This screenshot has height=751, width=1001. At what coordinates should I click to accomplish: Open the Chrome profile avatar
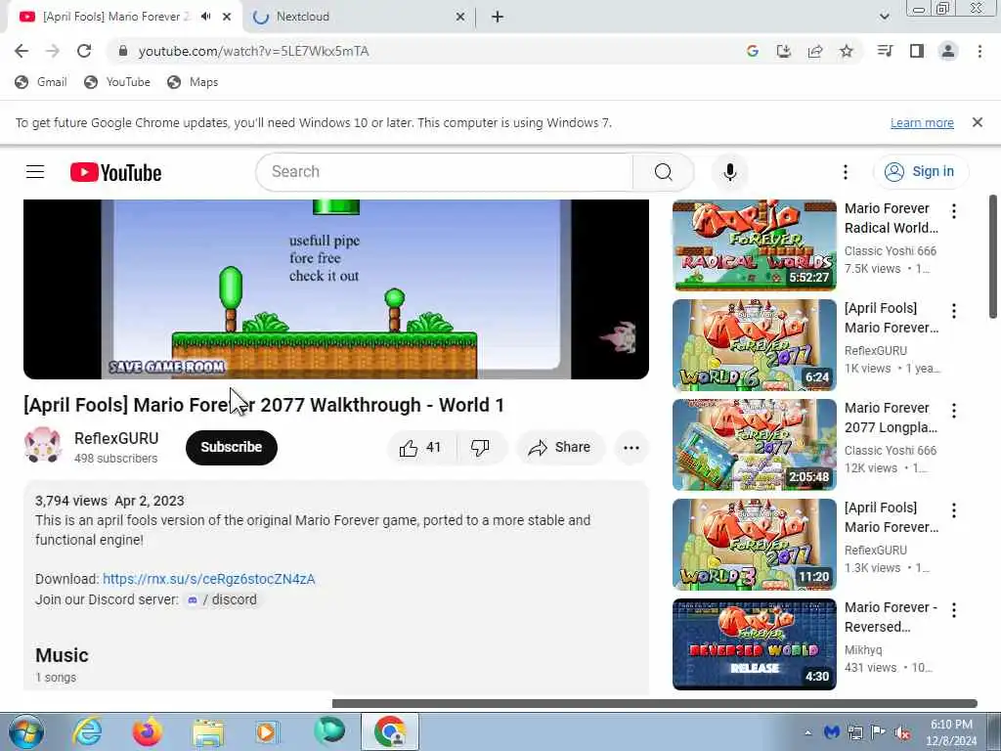click(x=948, y=51)
